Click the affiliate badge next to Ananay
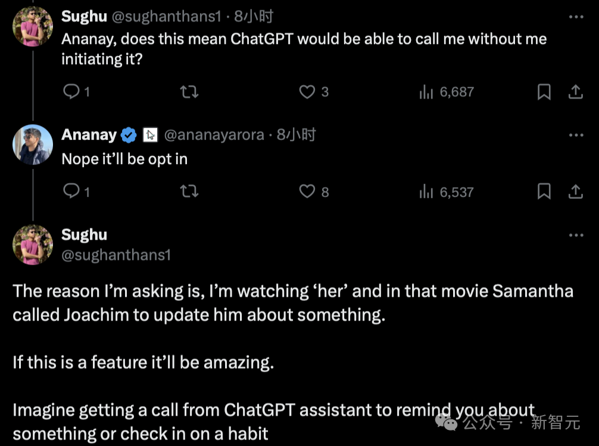The image size is (599, 446). (150, 135)
